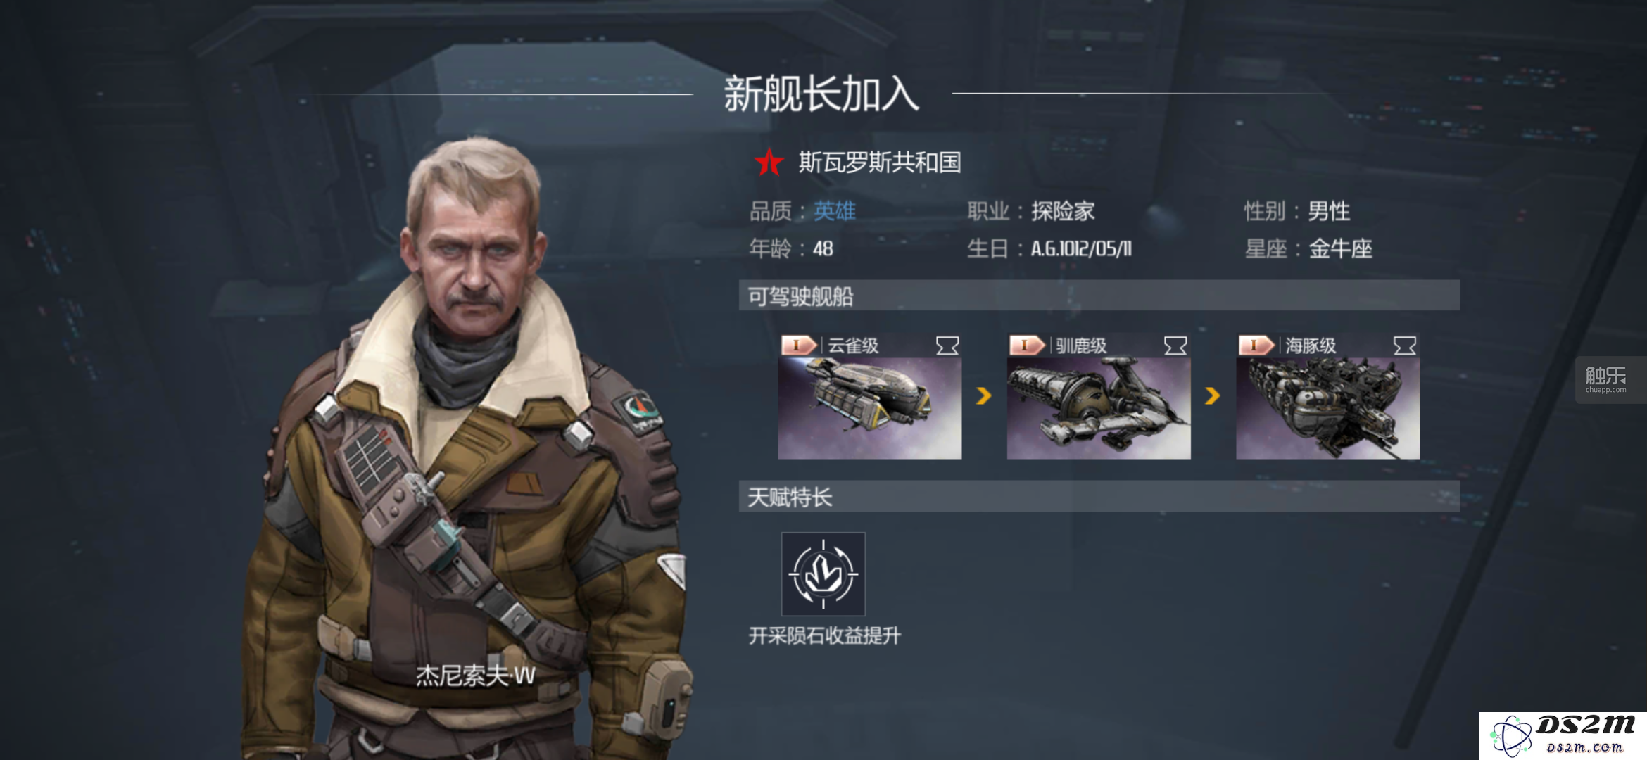Image resolution: width=1647 pixels, height=760 pixels.
Task: Click the ship-class emblem beside 海豚级
Action: click(x=1405, y=346)
